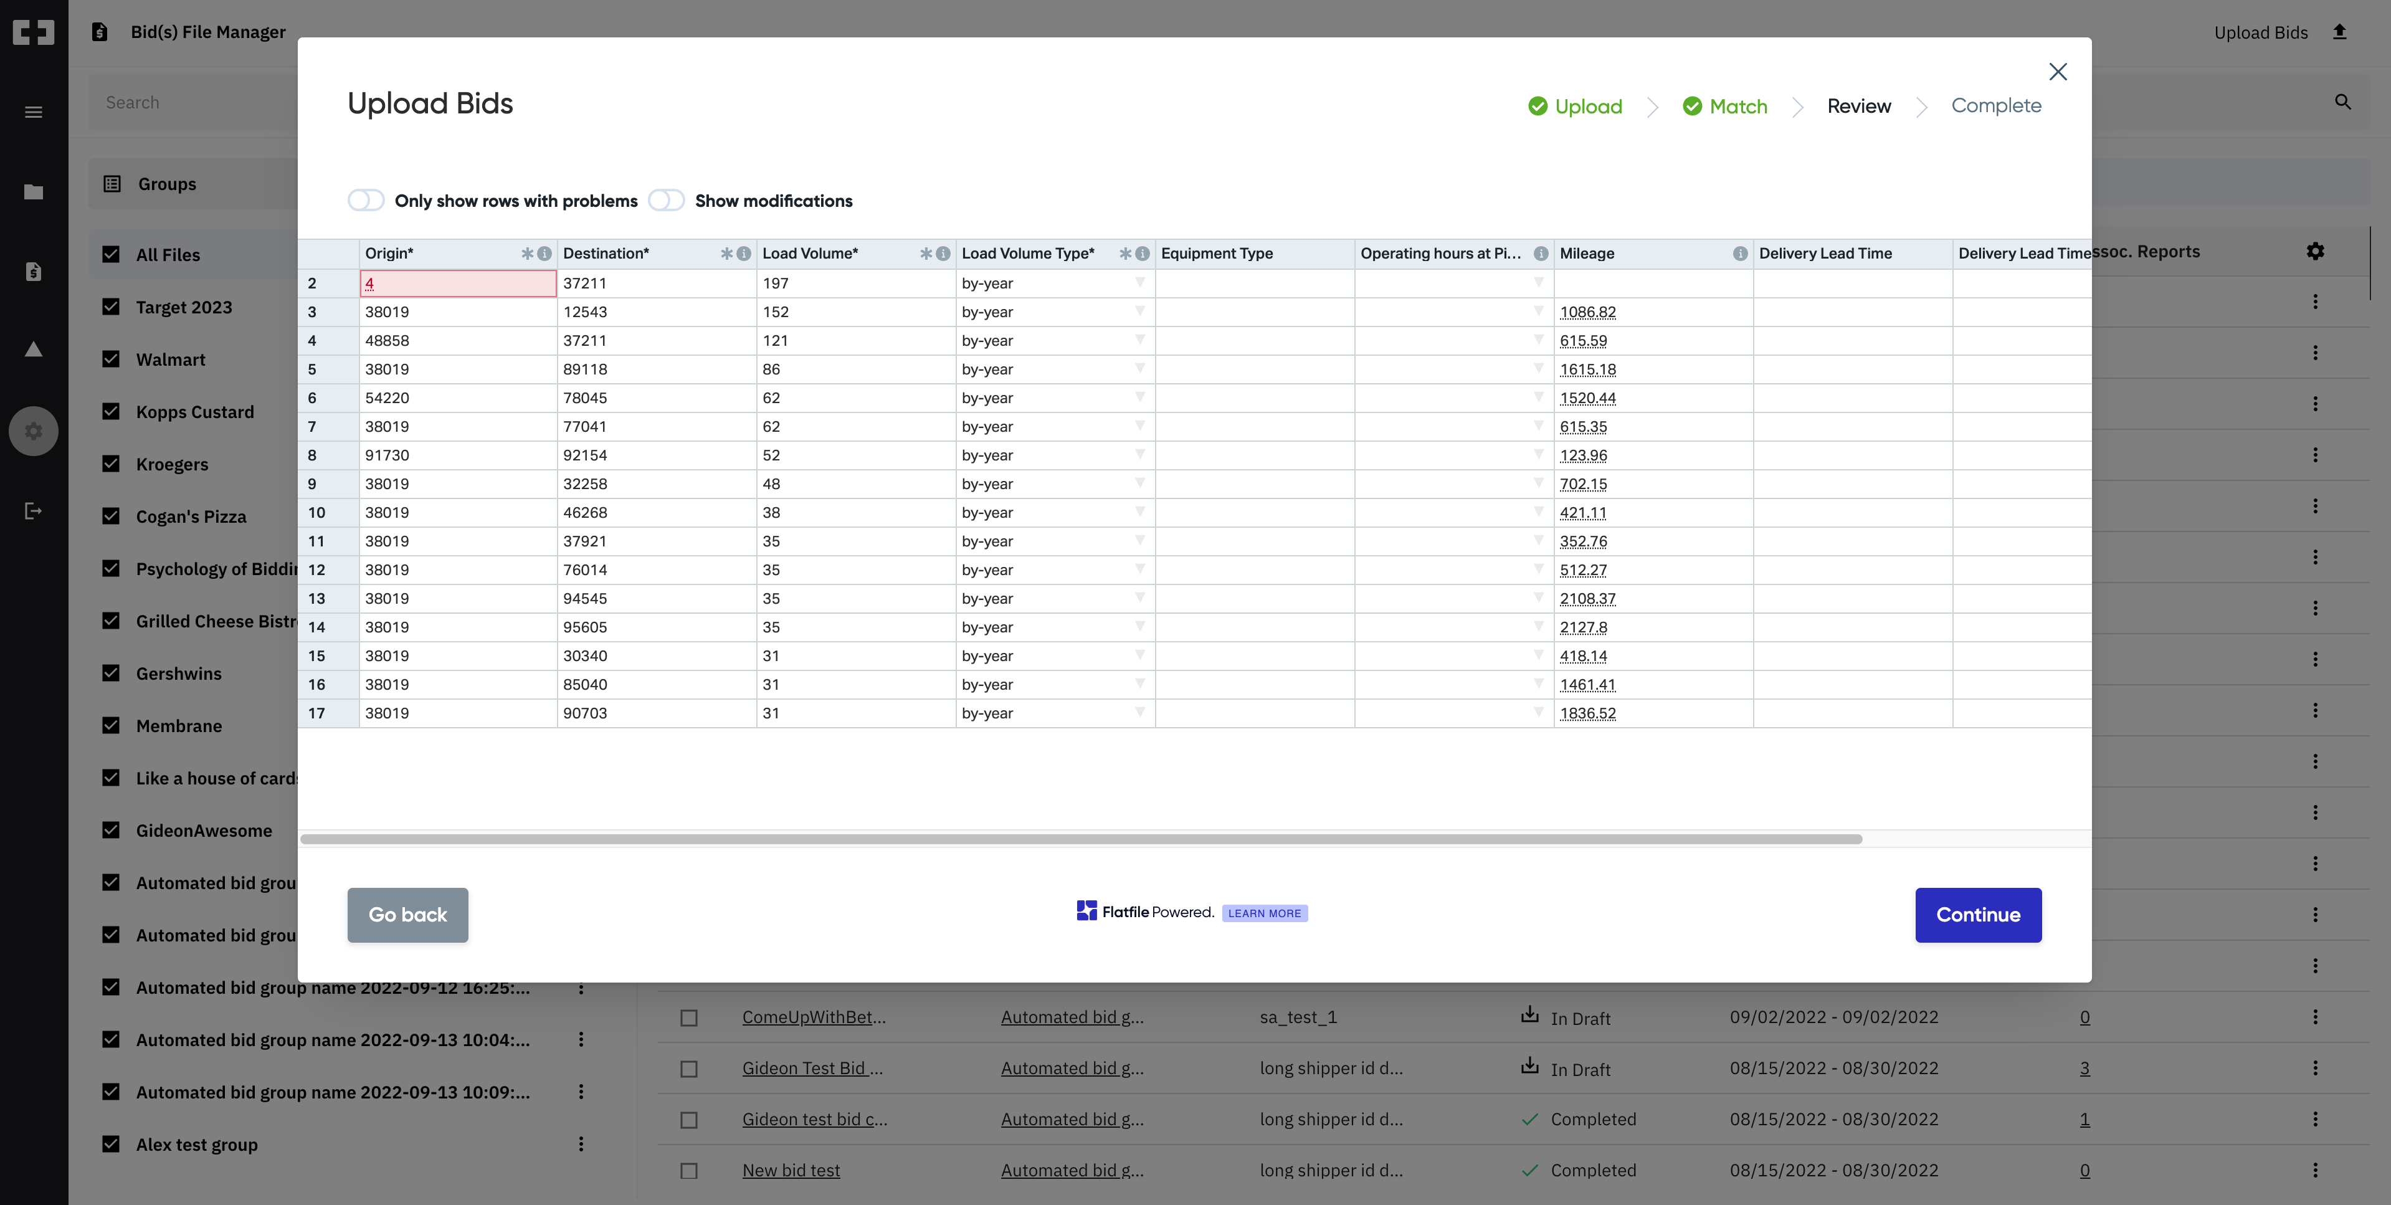2391x1205 pixels.
Task: Open Load Volume Type filter on row 2
Action: pyautogui.click(x=1139, y=283)
